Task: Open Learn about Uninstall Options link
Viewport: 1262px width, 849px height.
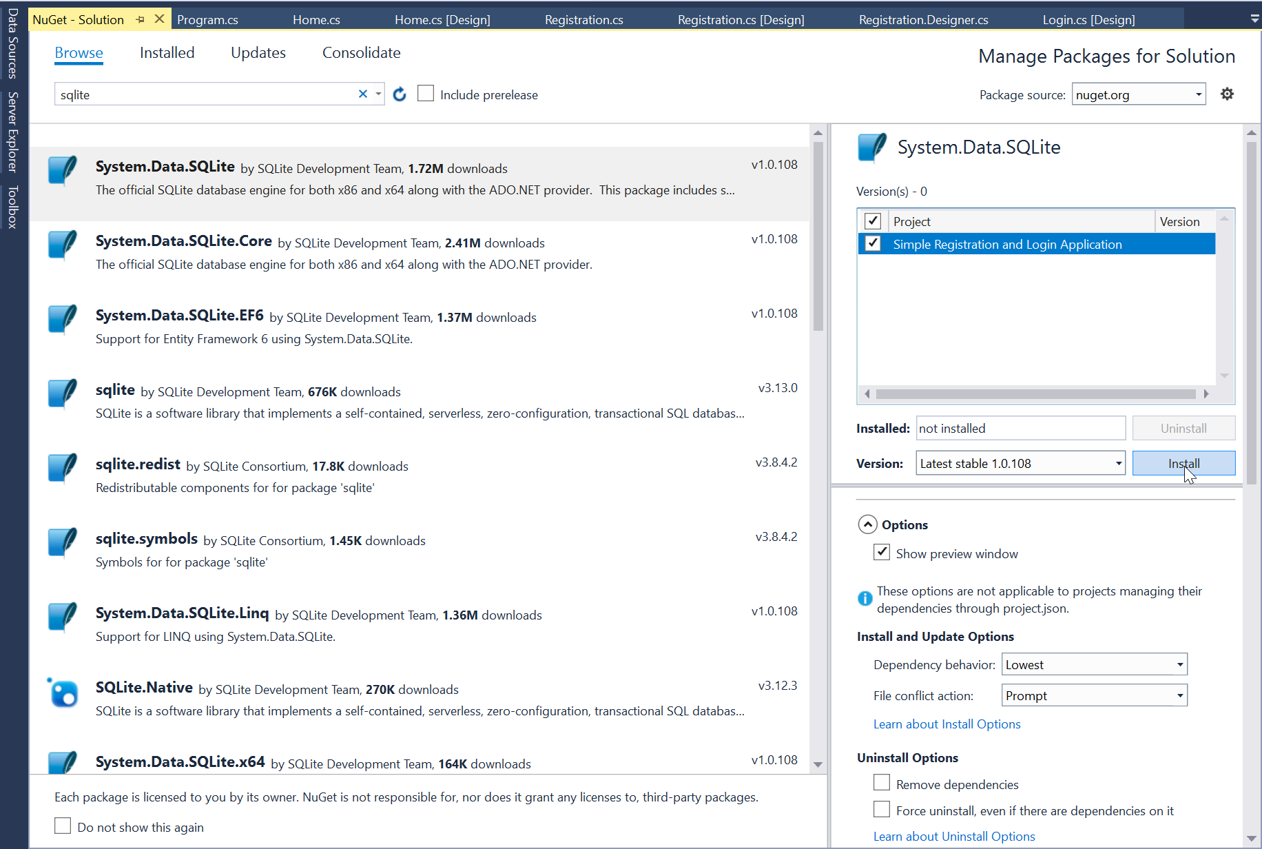Action: [x=954, y=836]
